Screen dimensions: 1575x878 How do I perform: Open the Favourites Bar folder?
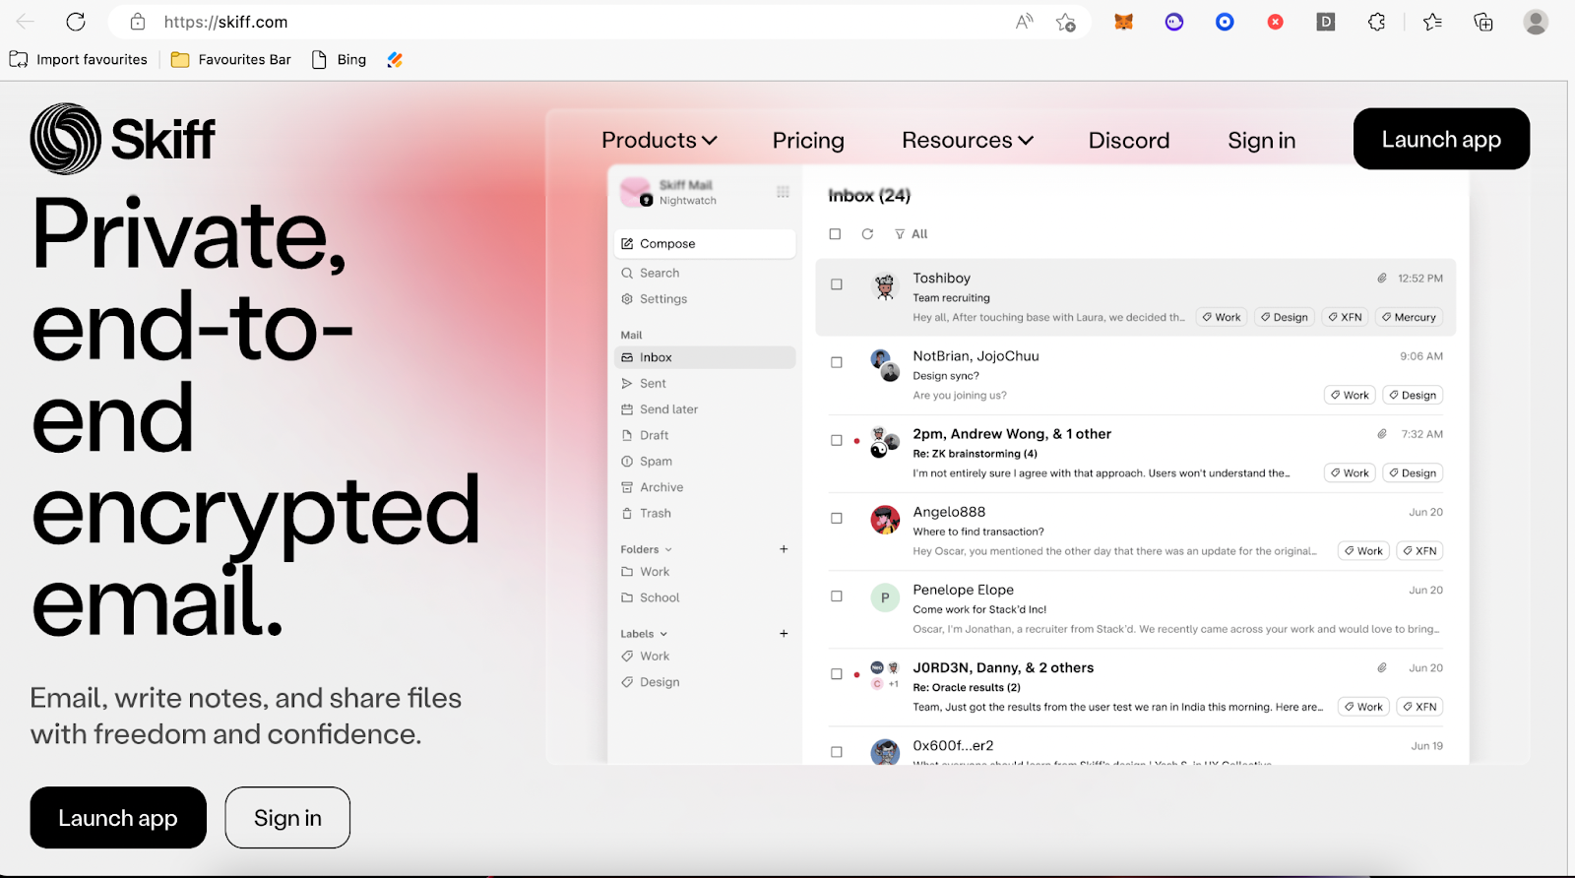click(x=231, y=60)
